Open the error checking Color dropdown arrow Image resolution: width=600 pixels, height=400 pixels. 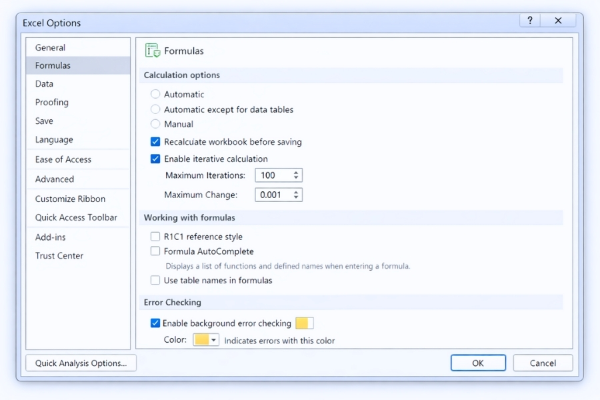click(x=214, y=340)
